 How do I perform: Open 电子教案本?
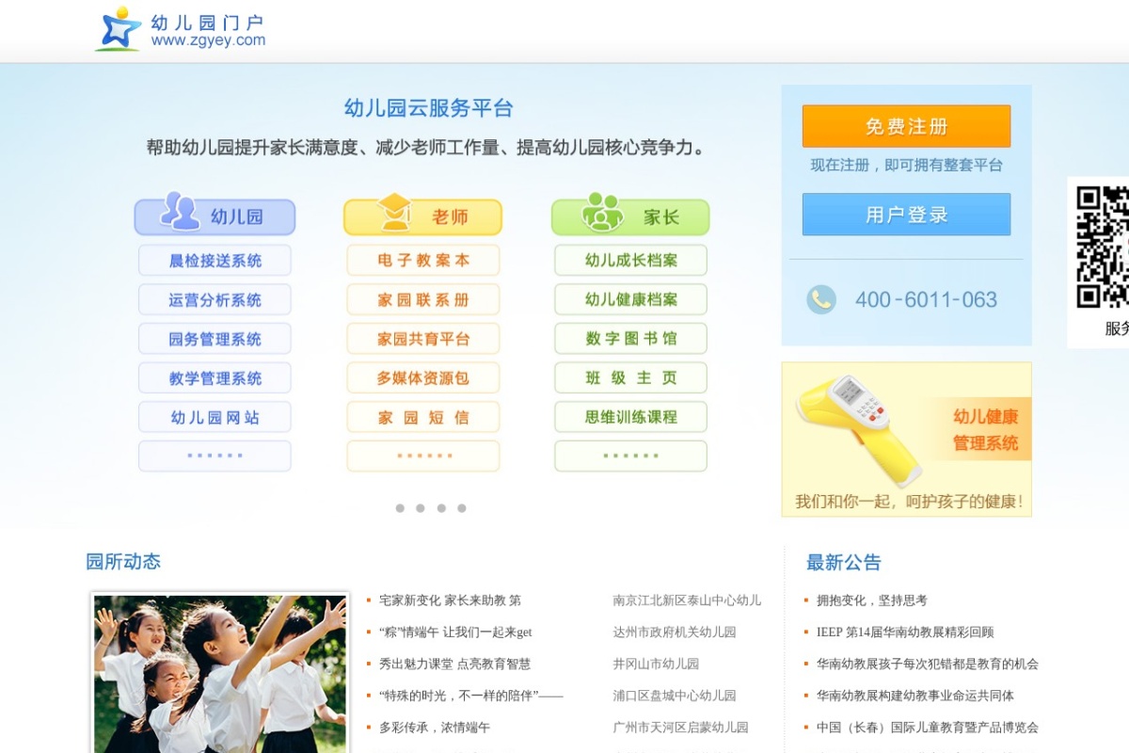pos(423,261)
